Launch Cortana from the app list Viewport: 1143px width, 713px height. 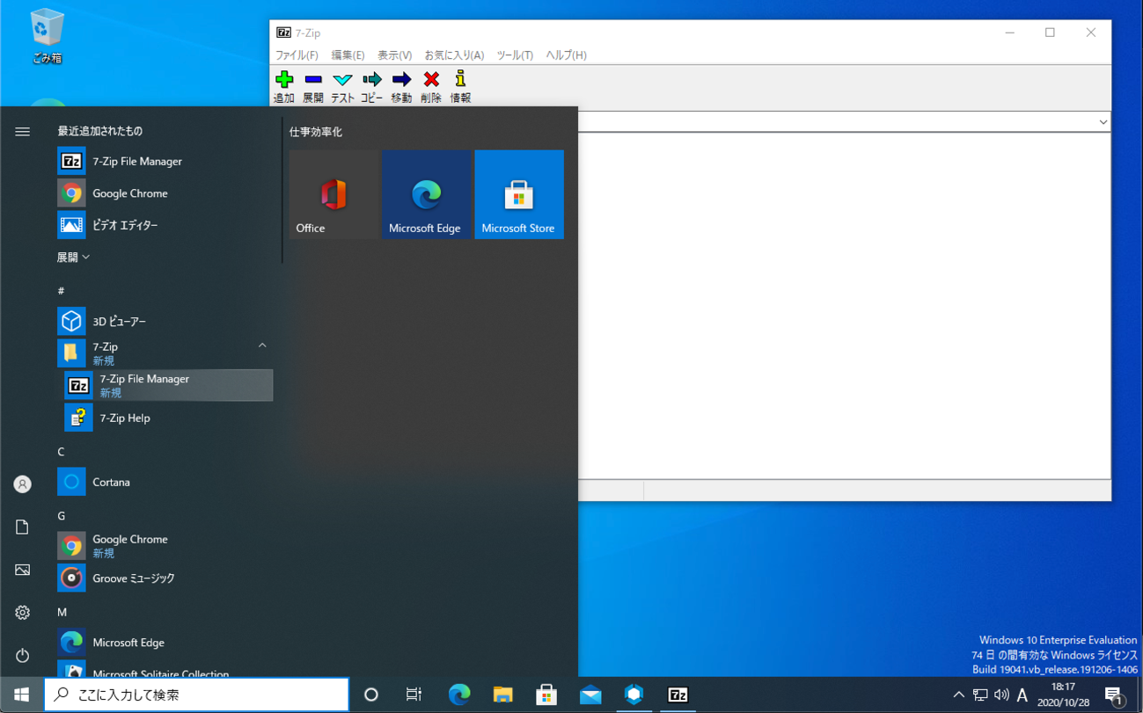[165, 482]
